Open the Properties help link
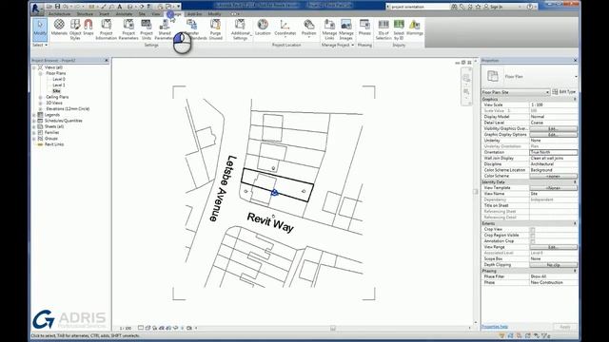The image size is (609, 342). click(x=495, y=327)
